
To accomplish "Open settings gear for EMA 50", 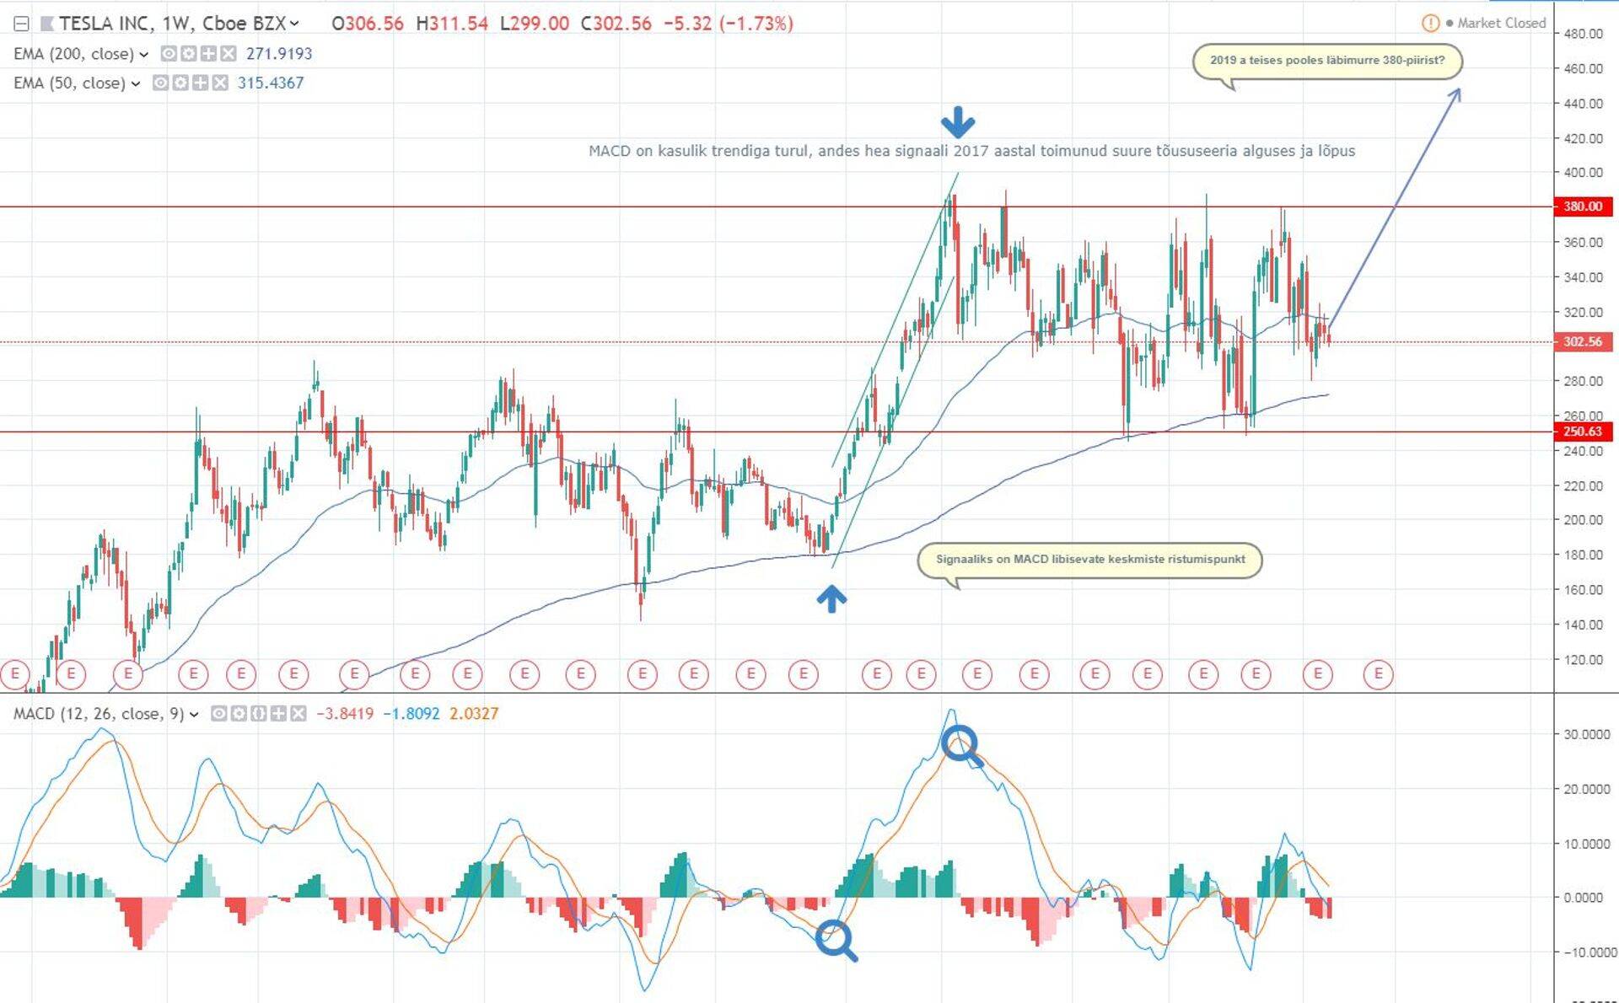I will 180,83.
